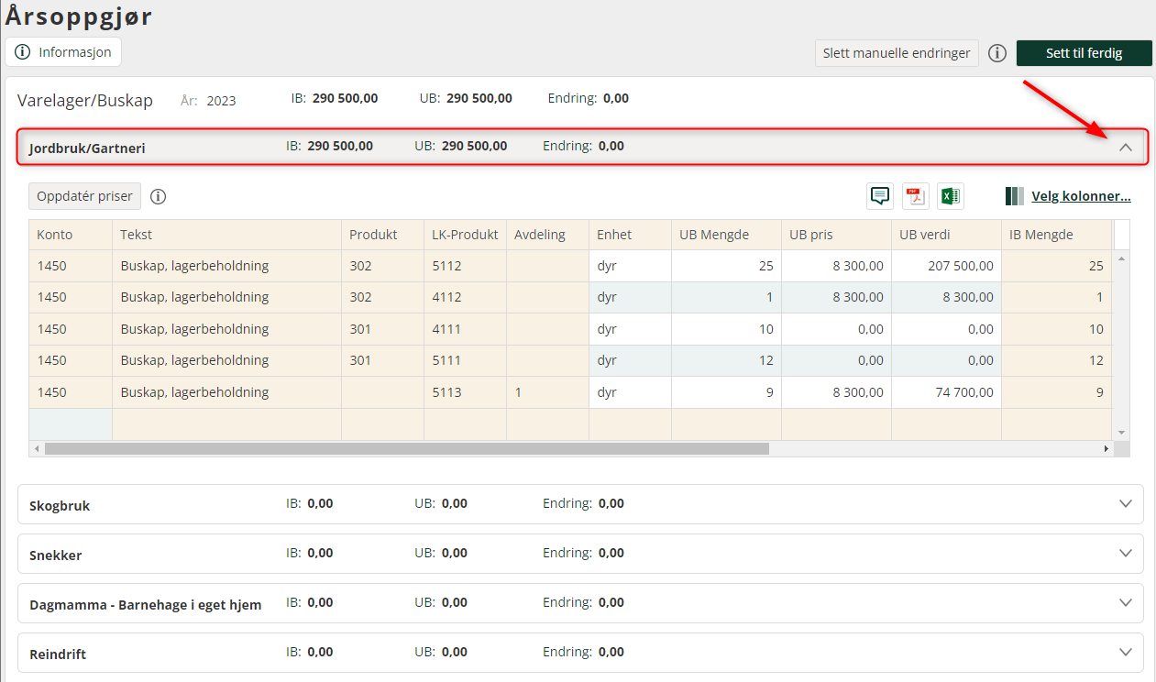Screen dimensions: 1156x682
Task: Select UB Mengde cell in LK-Produkt 4111 row
Action: 726,329
